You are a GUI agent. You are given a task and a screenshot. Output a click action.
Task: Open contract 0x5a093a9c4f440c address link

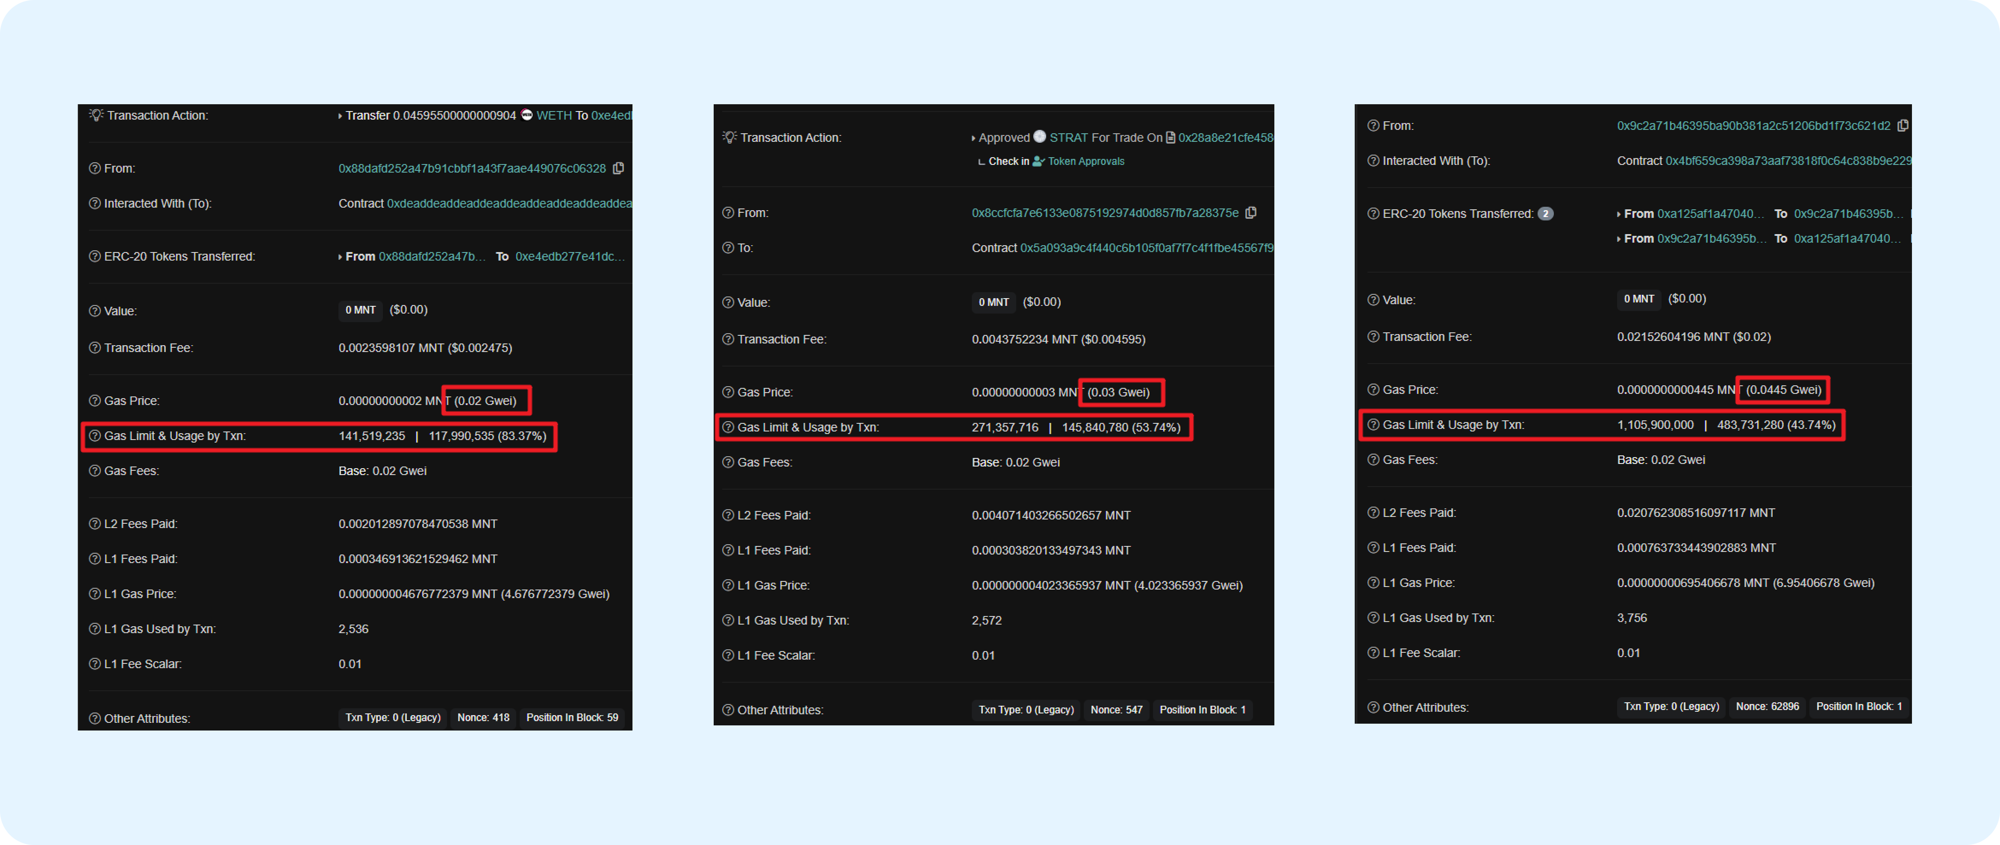pos(1146,248)
